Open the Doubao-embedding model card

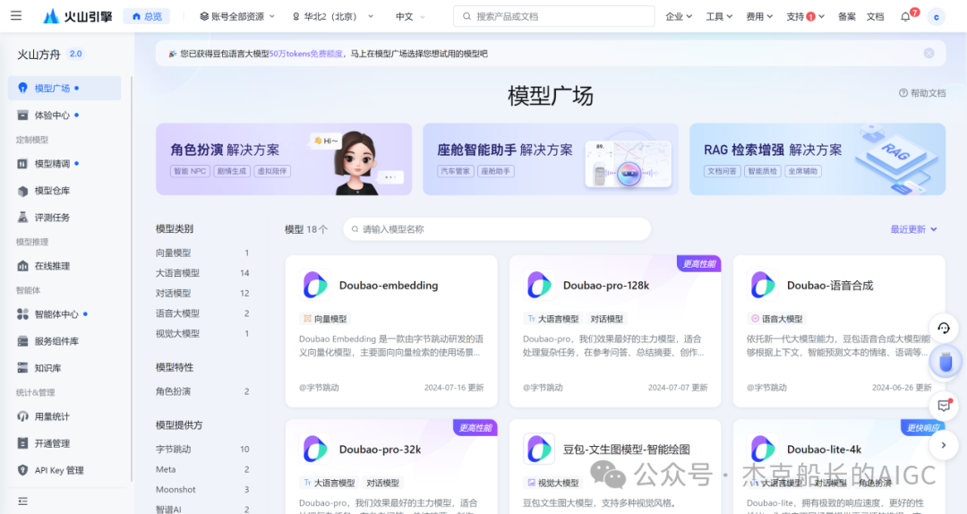click(391, 331)
